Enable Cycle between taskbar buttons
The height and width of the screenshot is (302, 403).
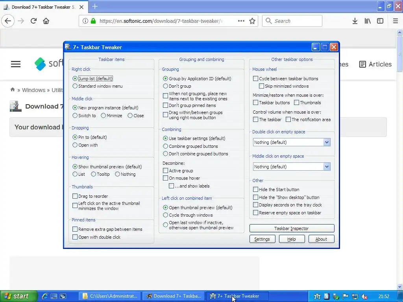point(255,79)
